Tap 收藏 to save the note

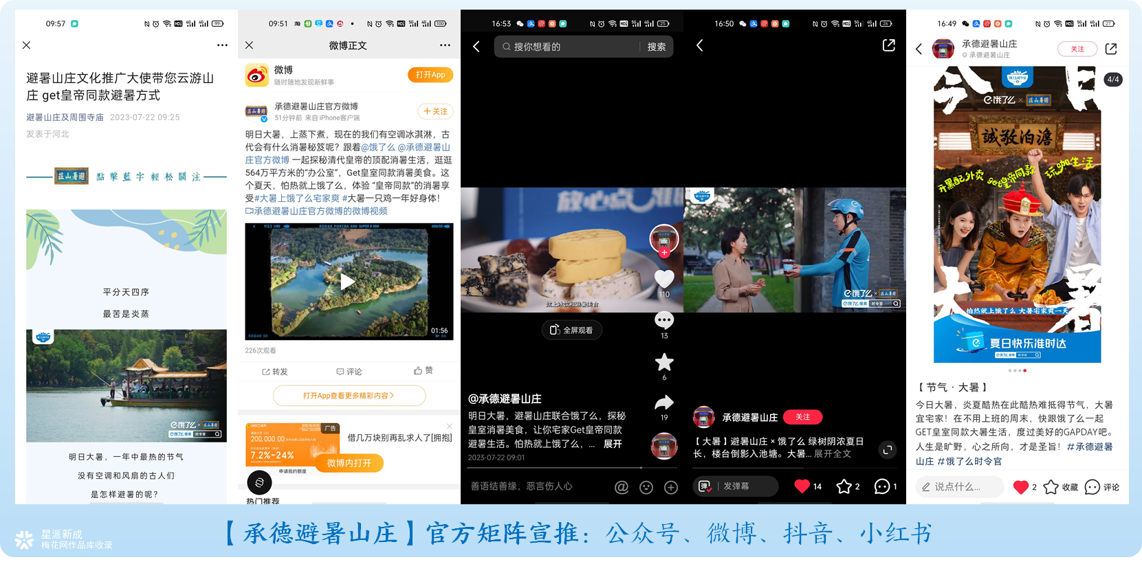point(1061,487)
